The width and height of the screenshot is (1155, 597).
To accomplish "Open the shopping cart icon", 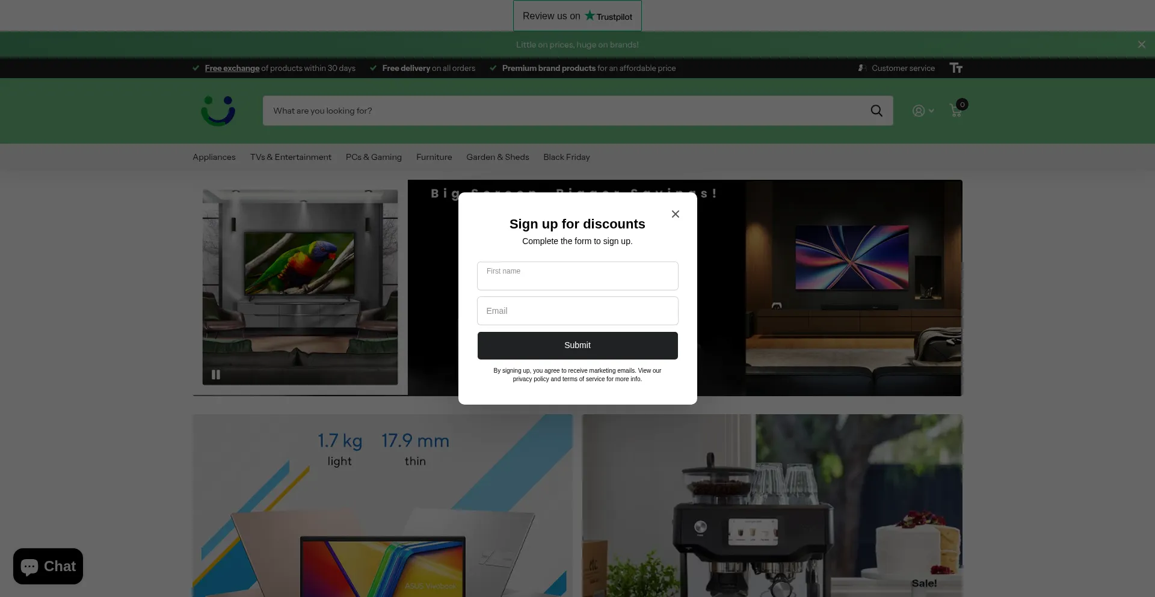I will point(956,110).
